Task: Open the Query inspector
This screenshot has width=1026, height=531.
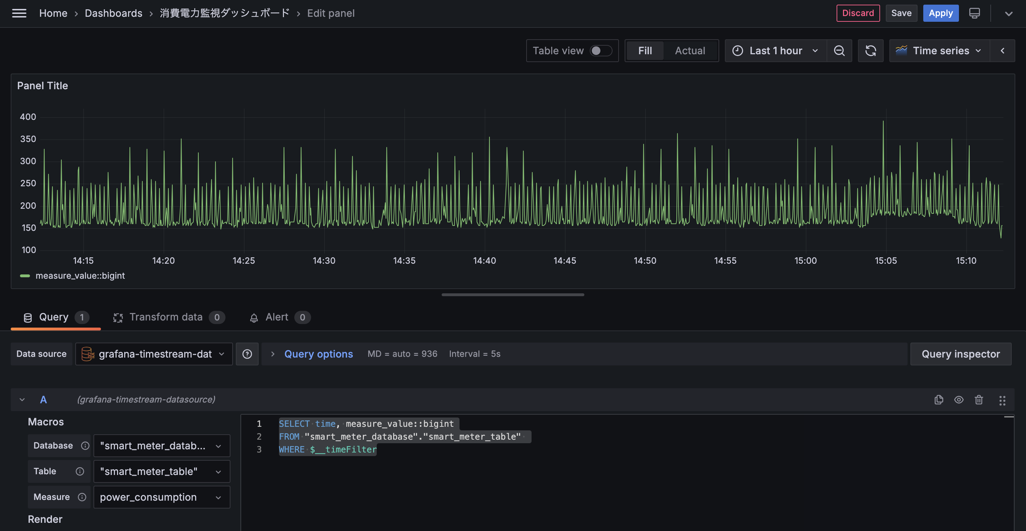Action: click(960, 354)
